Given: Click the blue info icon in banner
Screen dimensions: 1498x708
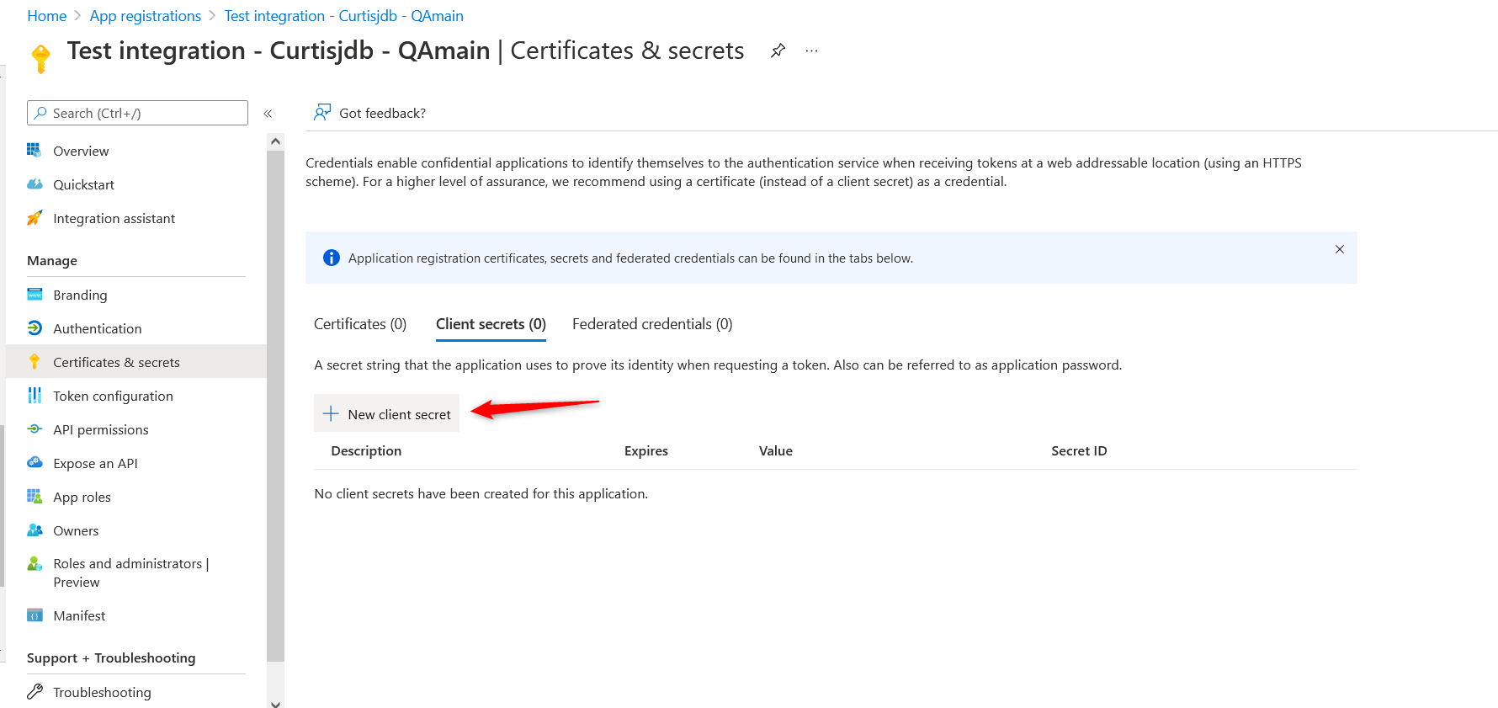Looking at the screenshot, I should 332,258.
